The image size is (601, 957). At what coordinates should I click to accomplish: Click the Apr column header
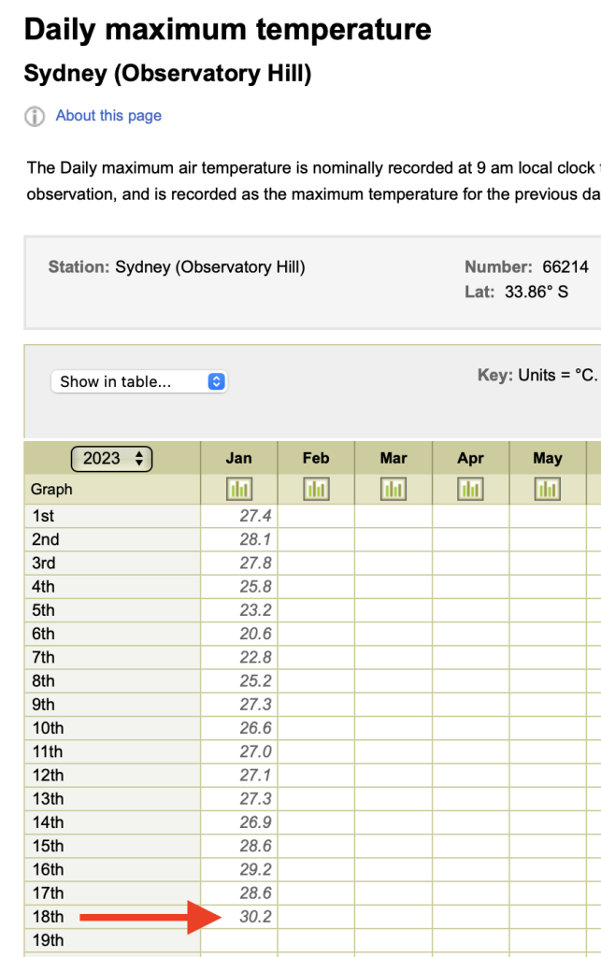470,458
